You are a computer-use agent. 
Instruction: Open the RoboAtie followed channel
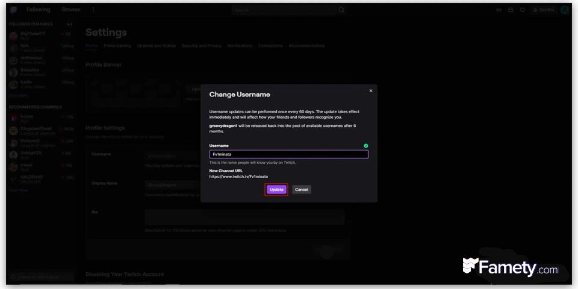(42, 72)
